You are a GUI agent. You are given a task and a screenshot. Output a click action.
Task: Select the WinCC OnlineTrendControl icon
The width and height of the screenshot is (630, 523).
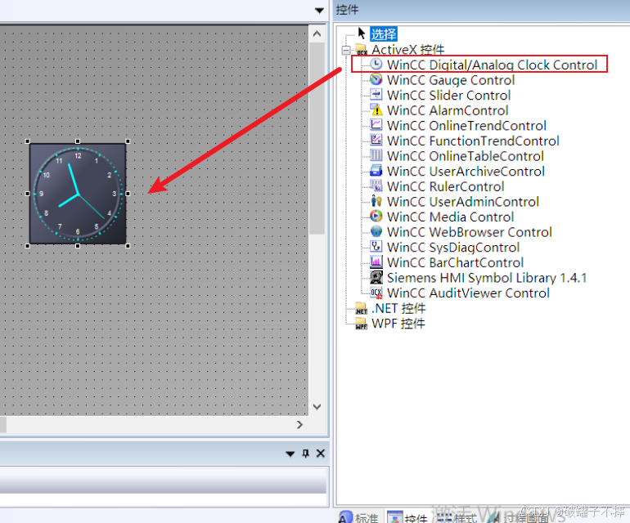376,125
